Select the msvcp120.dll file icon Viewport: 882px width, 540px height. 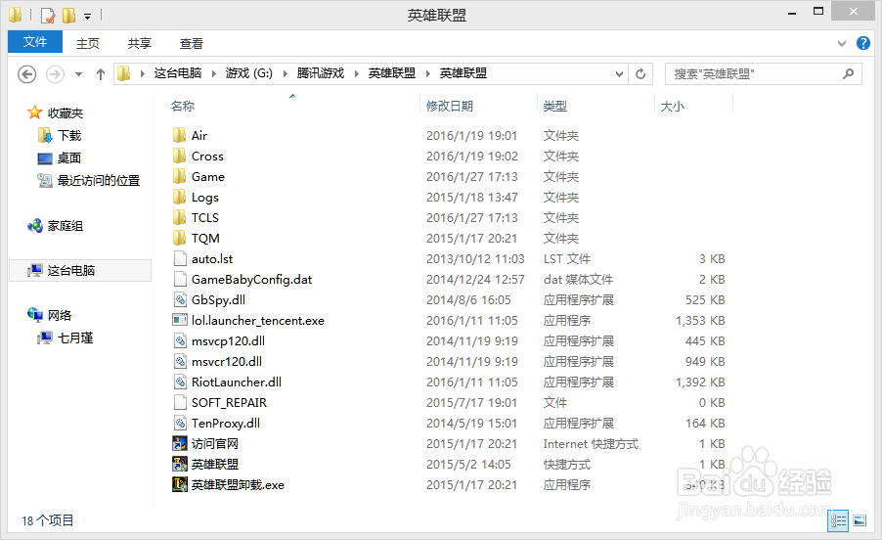(180, 340)
